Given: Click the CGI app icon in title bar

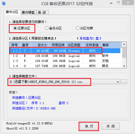Looking at the screenshot, I should point(4,4).
